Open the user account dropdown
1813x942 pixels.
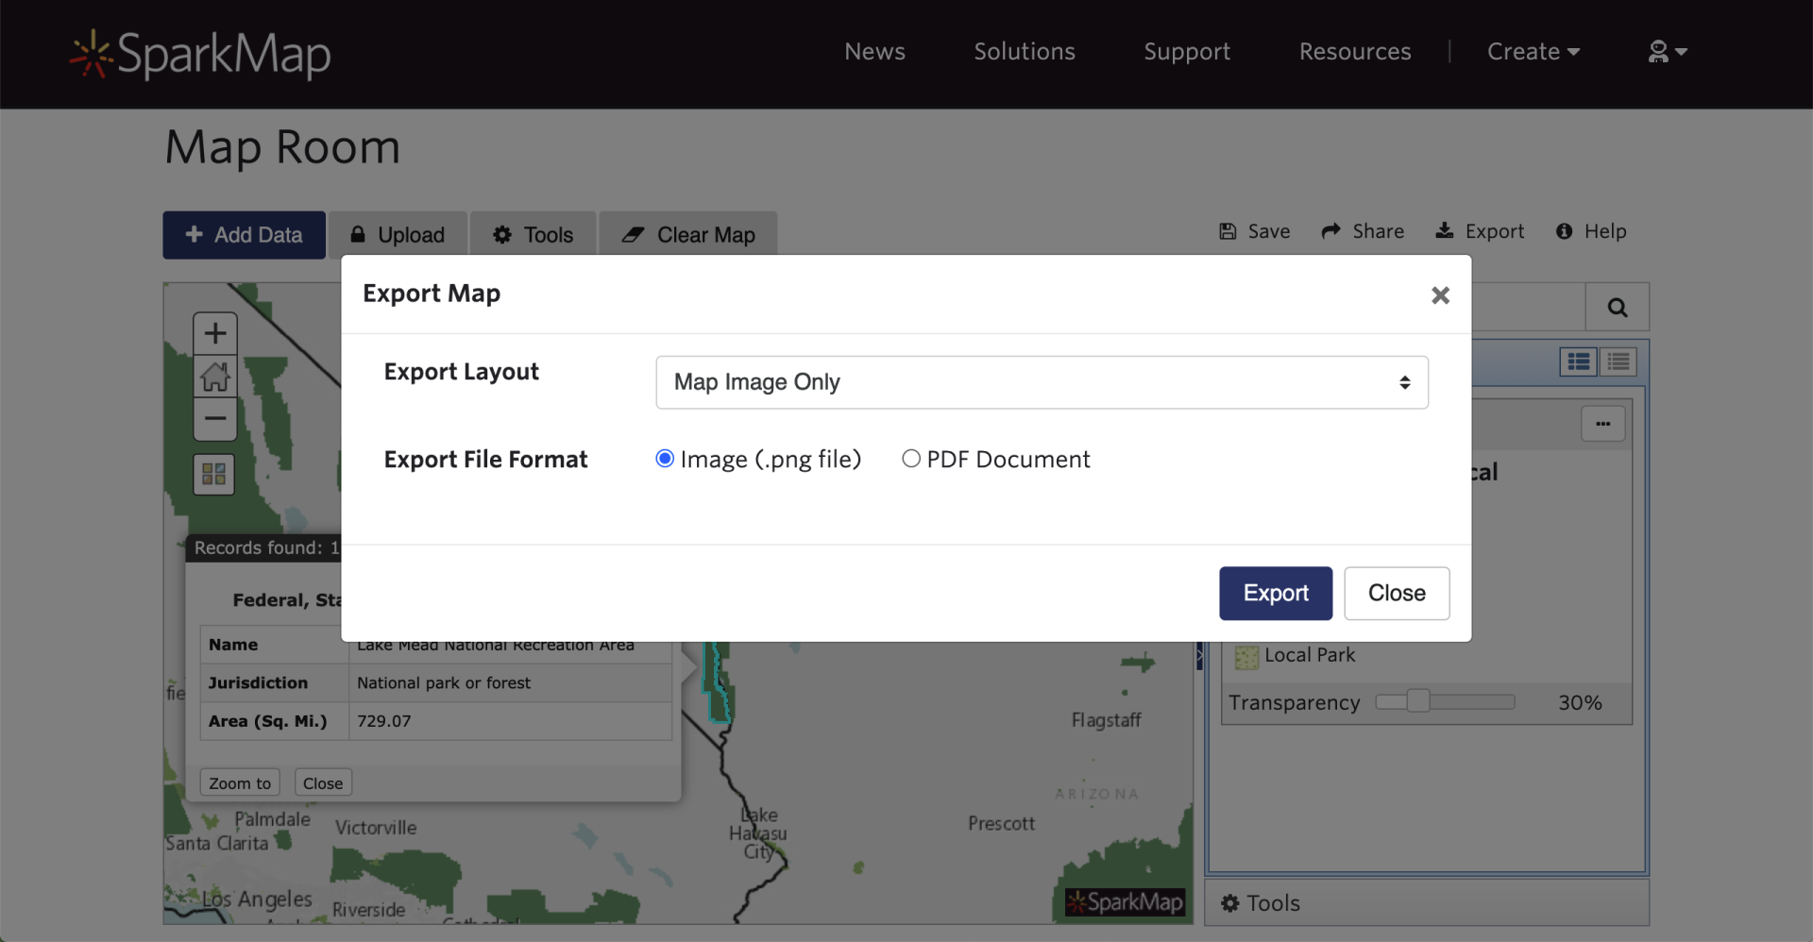(x=1666, y=52)
